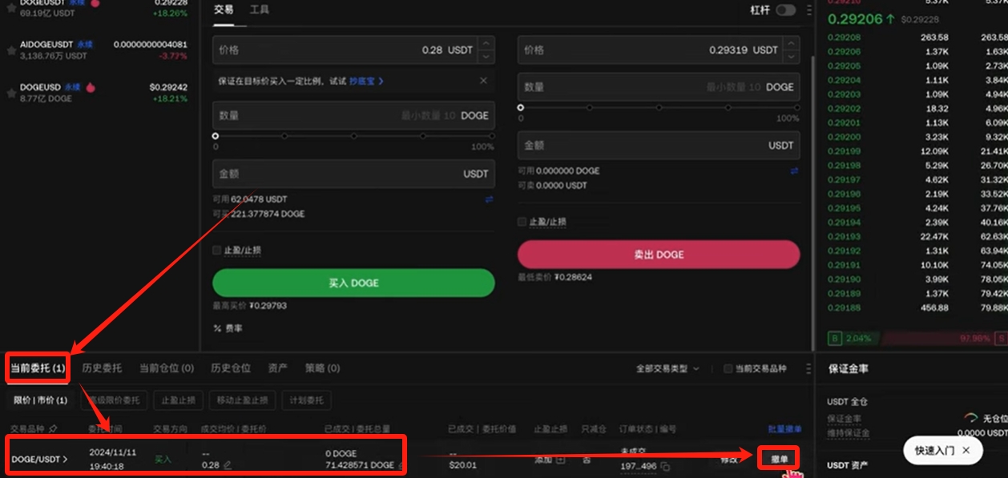Toggle the 杠杆 leverage switch
Screen dimensions: 1008x478
pos(785,10)
